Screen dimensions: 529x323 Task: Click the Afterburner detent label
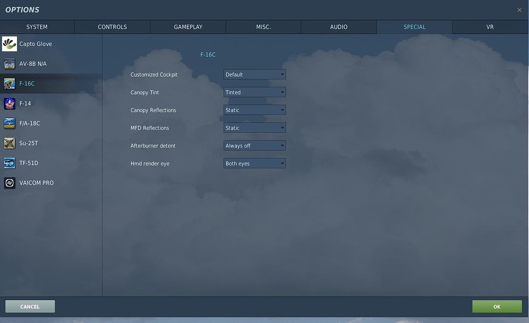click(153, 146)
